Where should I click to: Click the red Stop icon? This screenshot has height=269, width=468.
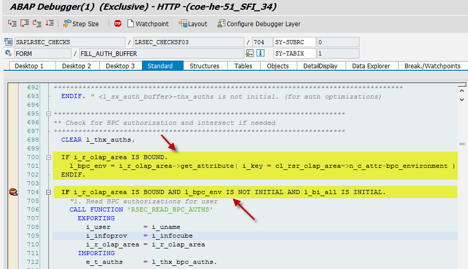(x=118, y=24)
